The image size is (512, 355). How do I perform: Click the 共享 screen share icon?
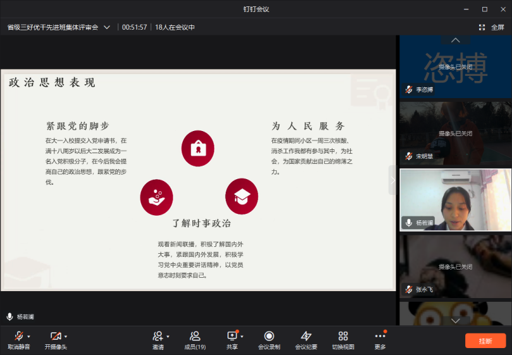[x=232, y=337]
